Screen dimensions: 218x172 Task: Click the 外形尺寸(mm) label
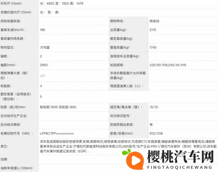coord(11,4)
